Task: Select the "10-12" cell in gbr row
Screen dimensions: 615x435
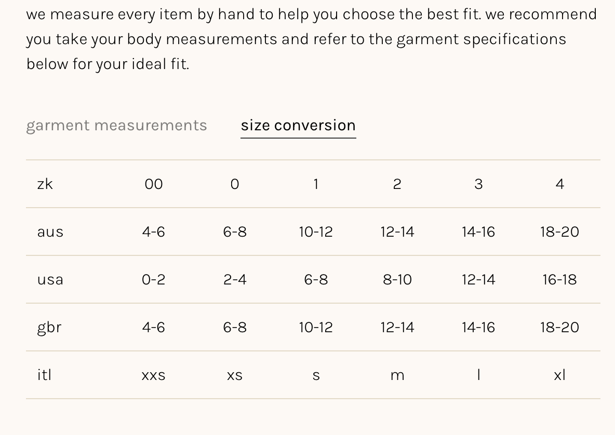Action: point(316,327)
